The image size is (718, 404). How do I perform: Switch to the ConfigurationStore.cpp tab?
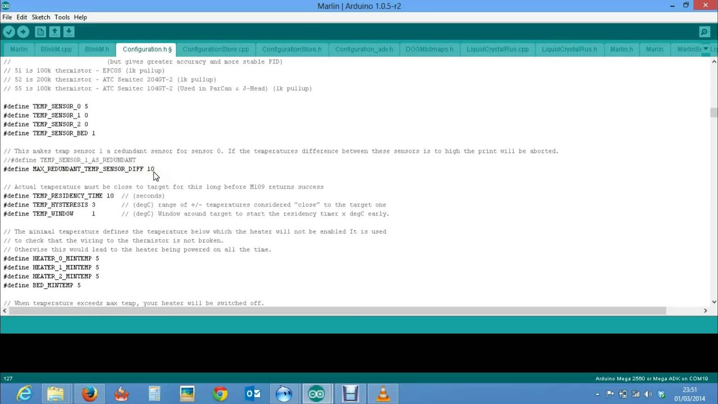(215, 49)
